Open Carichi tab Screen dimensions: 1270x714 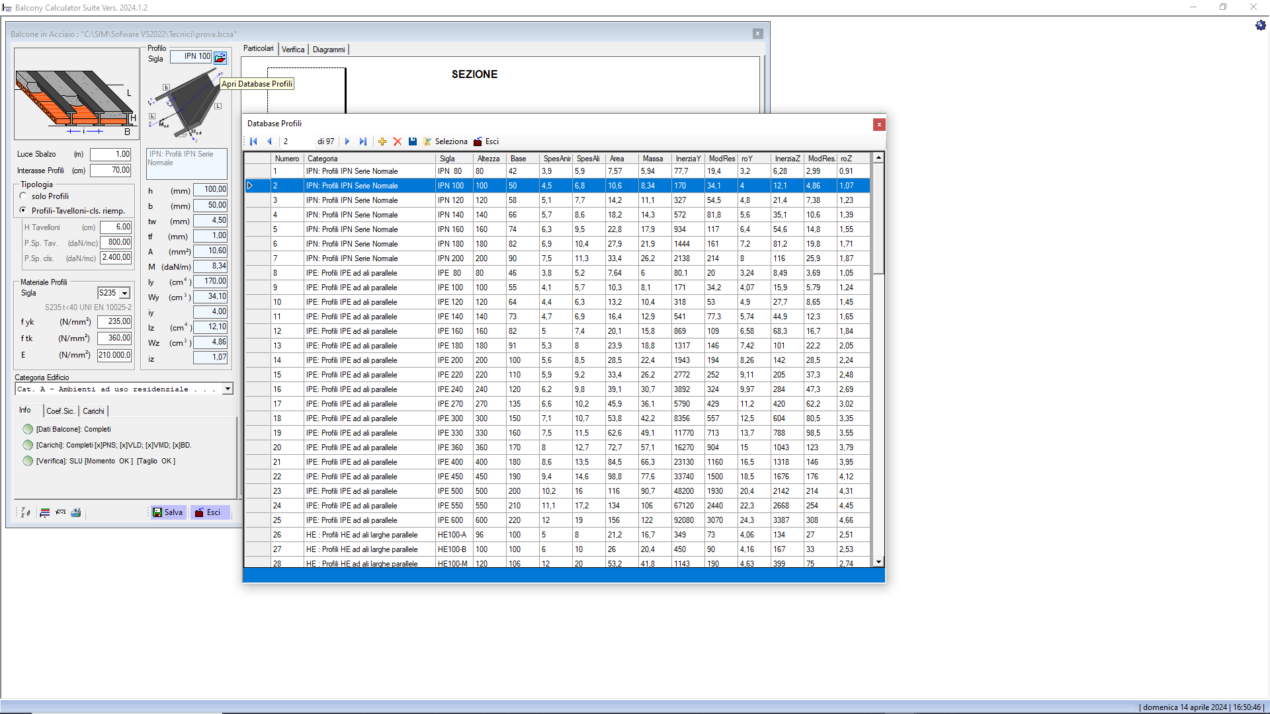93,411
